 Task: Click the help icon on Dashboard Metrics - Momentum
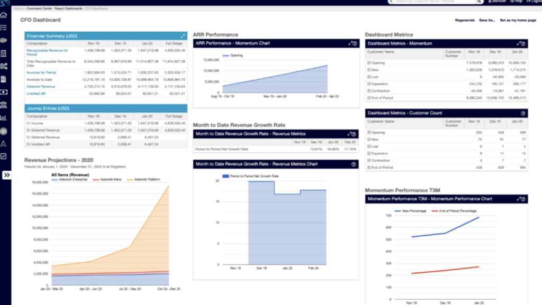[x=522, y=43]
